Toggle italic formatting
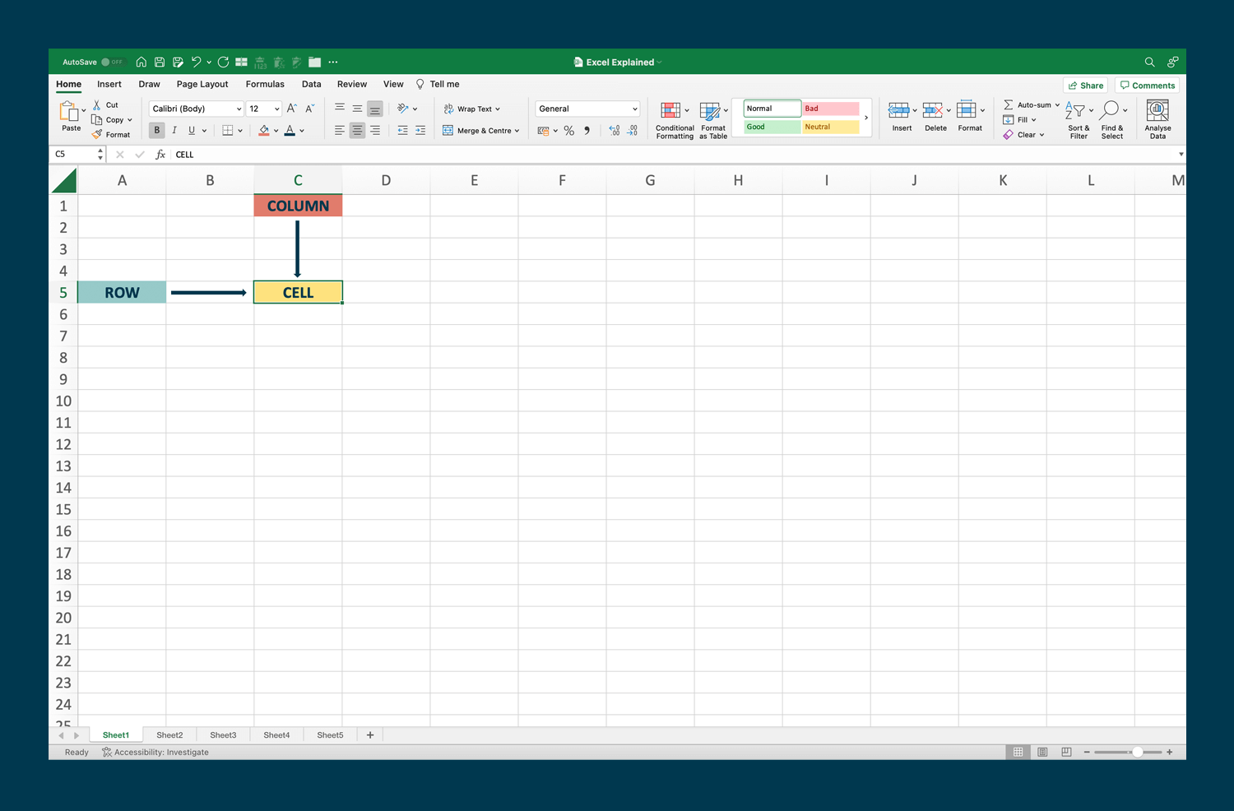1234x811 pixels. tap(174, 130)
